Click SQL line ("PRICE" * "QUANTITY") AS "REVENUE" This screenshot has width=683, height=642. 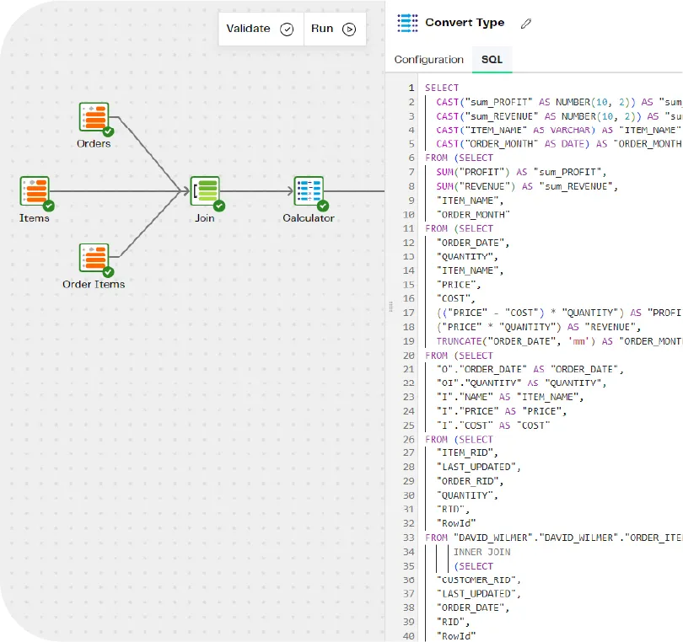538,327
